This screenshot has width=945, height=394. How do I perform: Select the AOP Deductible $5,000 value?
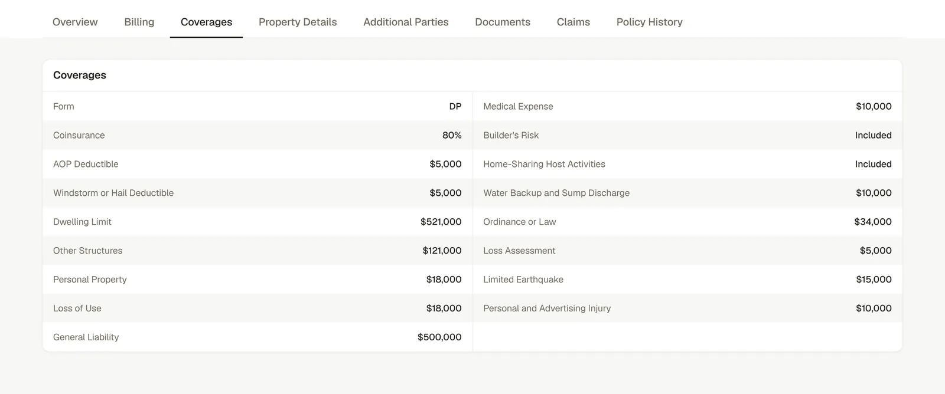click(x=445, y=164)
